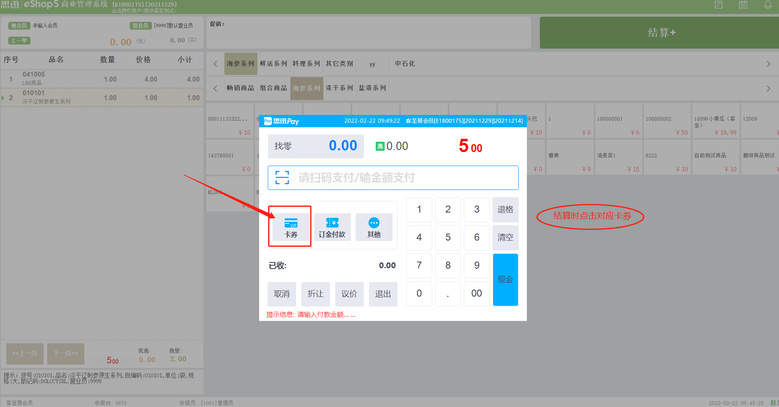
Task: Pay with the blue 现金 cash button
Action: pyautogui.click(x=505, y=279)
